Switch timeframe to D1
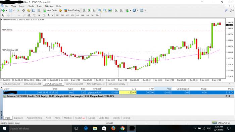 click(x=88, y=15)
